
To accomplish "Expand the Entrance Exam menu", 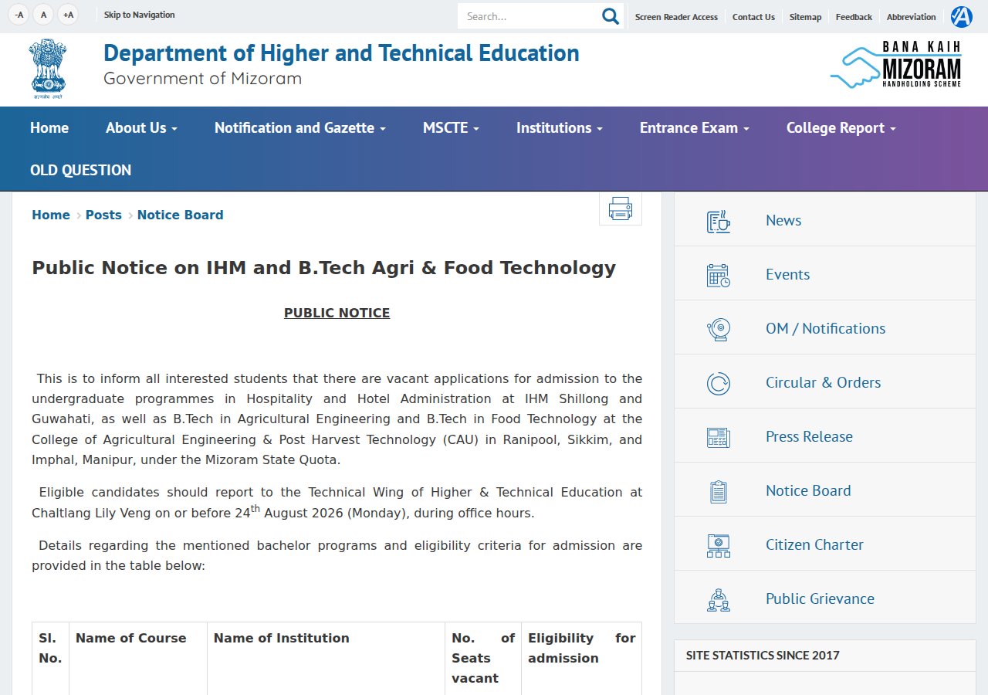I will pos(695,128).
